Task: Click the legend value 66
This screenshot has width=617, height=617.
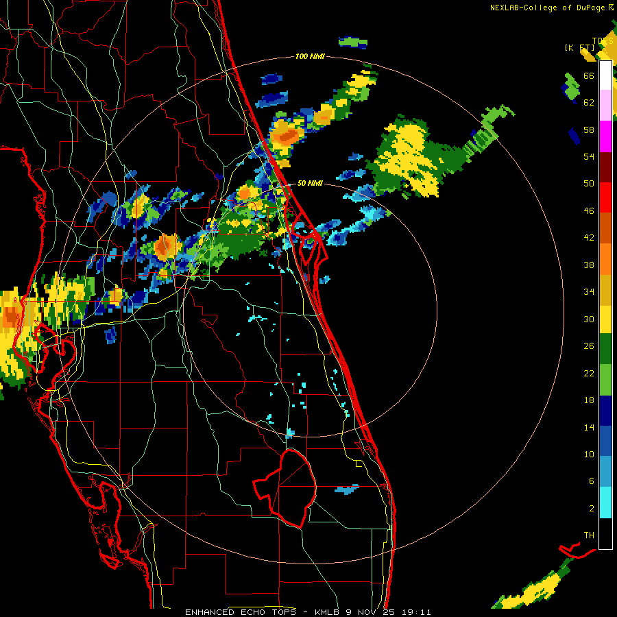Action: 589,75
